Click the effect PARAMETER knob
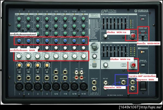The image size is (163, 110). (94, 56)
